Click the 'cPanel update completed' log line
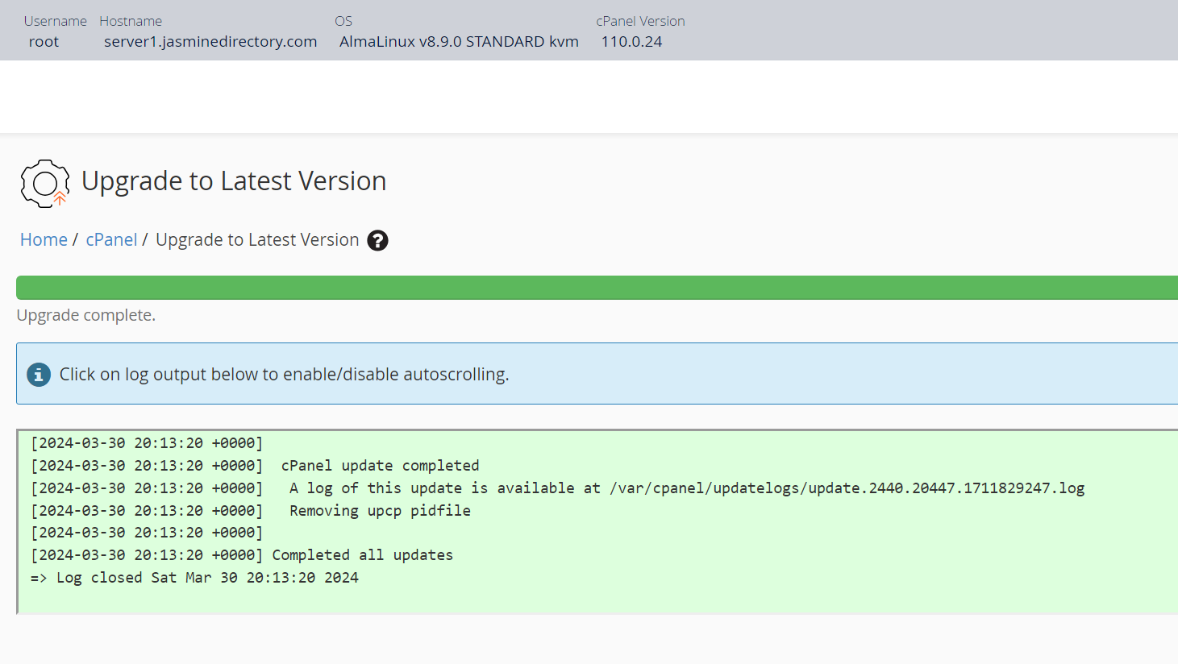Screen dimensions: 1178x664 click(380, 466)
